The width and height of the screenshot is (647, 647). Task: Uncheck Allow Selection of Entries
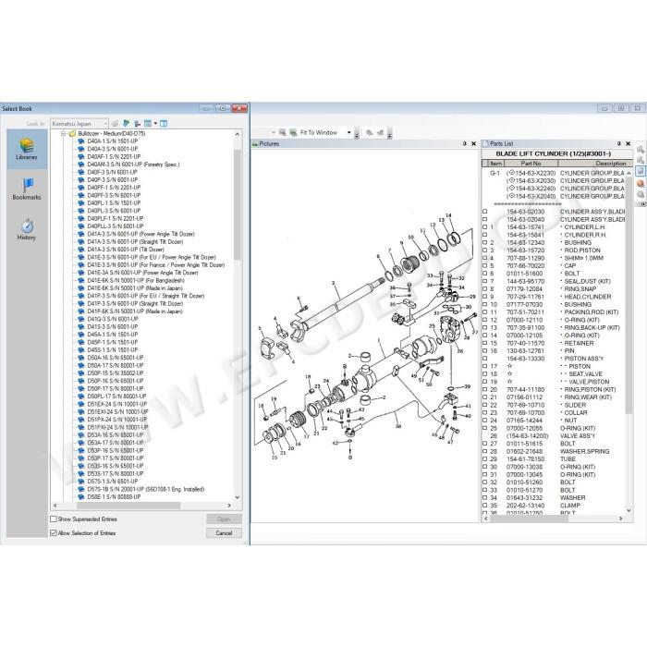pos(54,533)
